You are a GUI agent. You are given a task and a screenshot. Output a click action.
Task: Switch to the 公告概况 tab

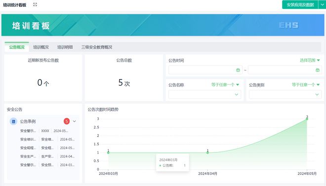(x=17, y=47)
